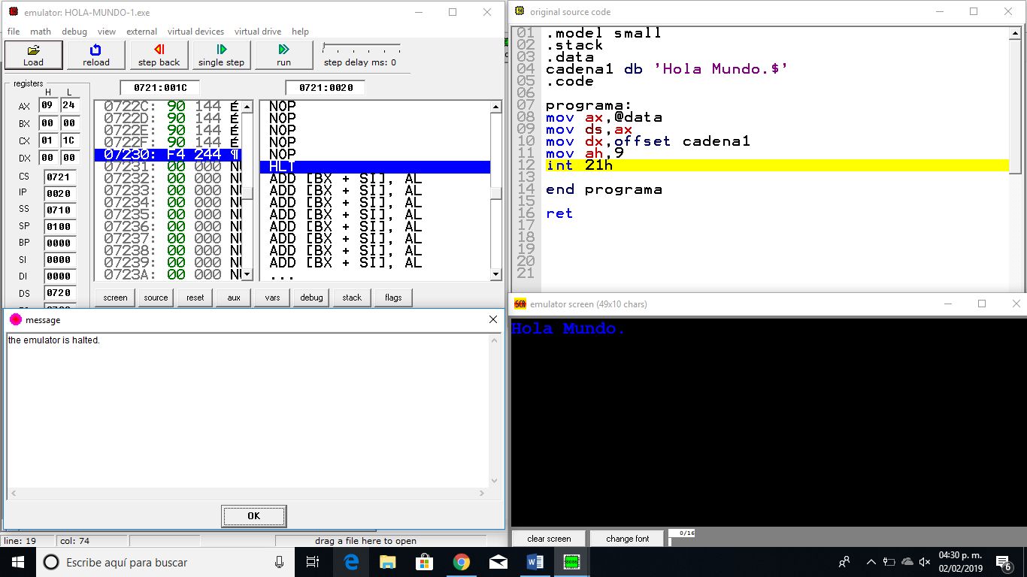The image size is (1027, 577).
Task: Click the run button
Action: click(x=283, y=55)
